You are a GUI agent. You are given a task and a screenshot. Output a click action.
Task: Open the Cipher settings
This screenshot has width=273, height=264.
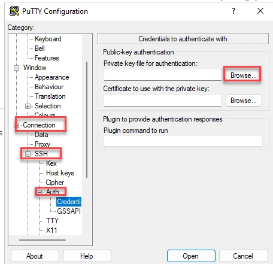click(55, 183)
